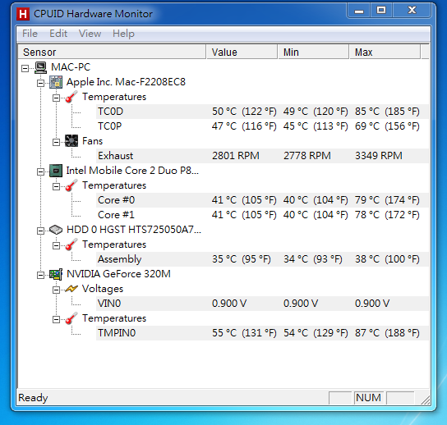This screenshot has height=425, width=447.
Task: Select the Exhaust fan row
Action: pyautogui.click(x=262, y=156)
